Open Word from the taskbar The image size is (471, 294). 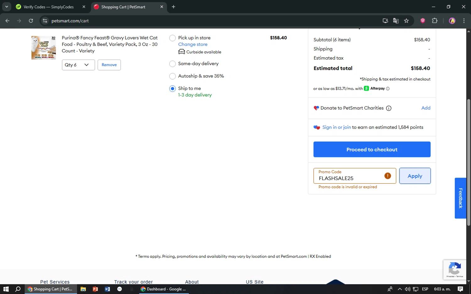pyautogui.click(x=107, y=289)
